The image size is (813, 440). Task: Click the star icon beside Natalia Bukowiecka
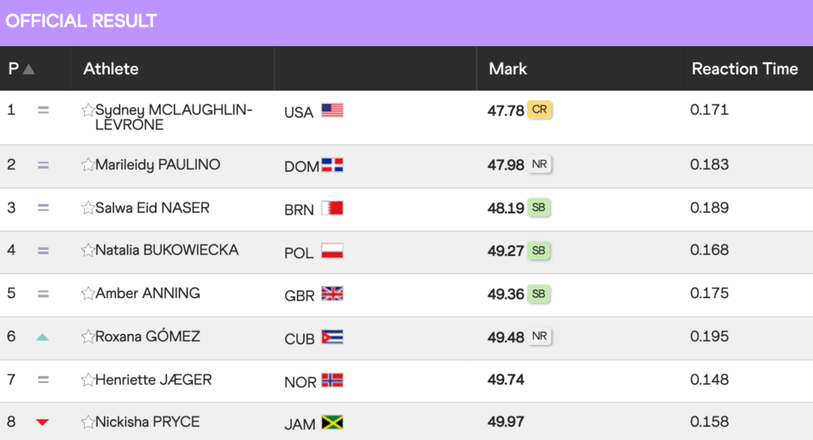pyautogui.click(x=87, y=251)
